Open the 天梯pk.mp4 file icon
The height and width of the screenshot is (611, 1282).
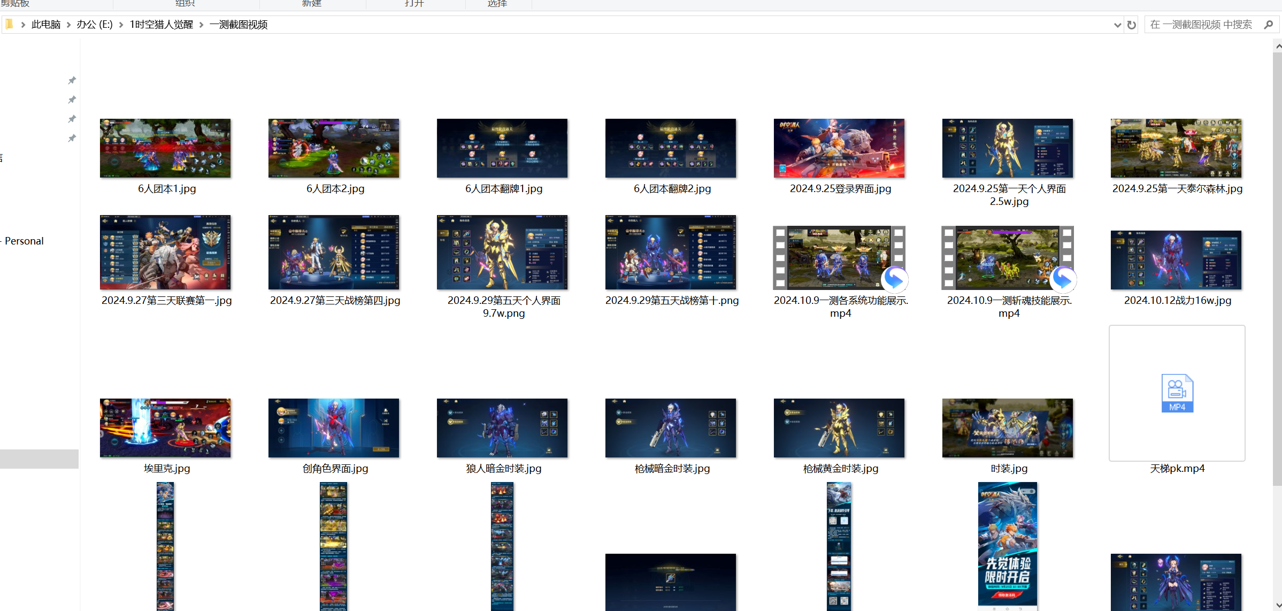tap(1177, 393)
